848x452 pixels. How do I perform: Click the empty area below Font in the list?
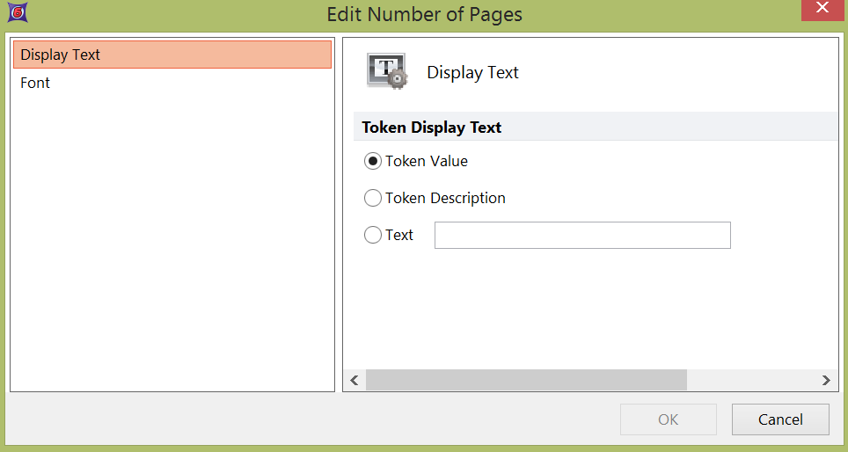click(172, 237)
